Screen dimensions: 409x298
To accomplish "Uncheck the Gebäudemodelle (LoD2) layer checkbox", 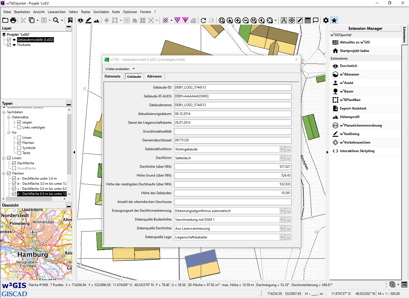I will click(x=9, y=40).
